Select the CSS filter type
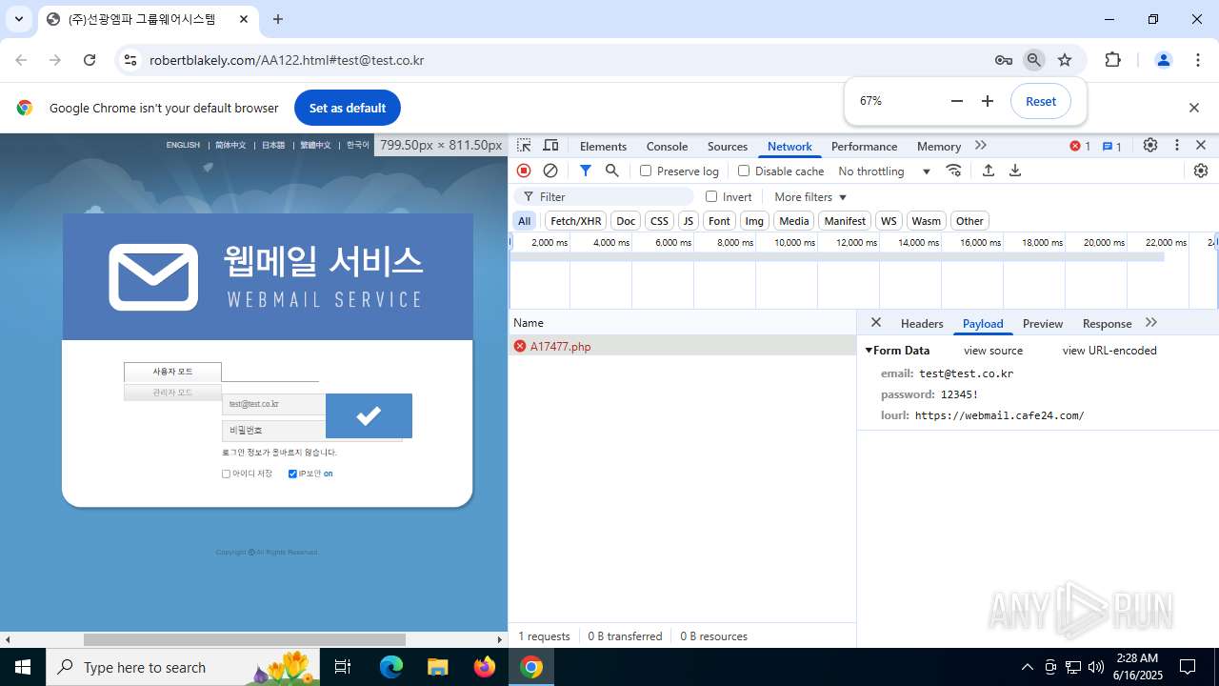The image size is (1219, 686). coord(659,221)
